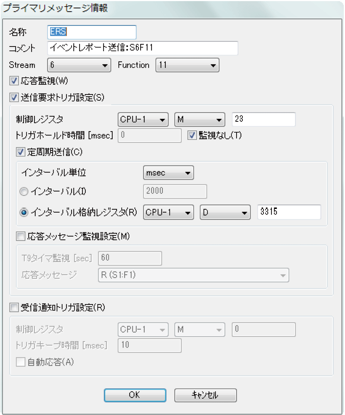Expand the 制御レジスタ CPU-1 dropdown
The image size is (345, 415).
click(143, 119)
